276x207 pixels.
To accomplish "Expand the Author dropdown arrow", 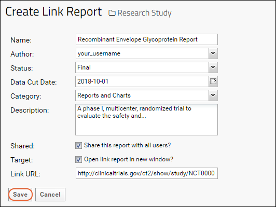I will pos(213,53).
